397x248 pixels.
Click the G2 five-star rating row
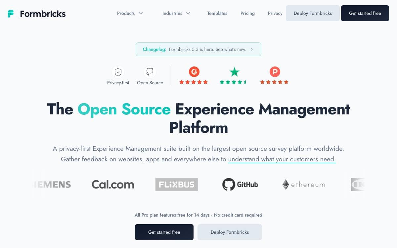pos(194,82)
